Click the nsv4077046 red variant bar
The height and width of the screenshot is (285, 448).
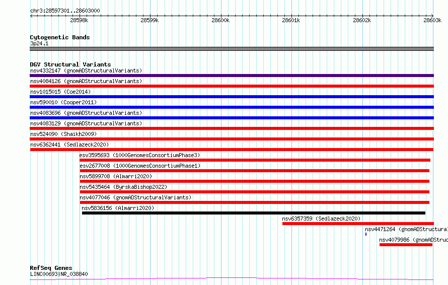(x=255, y=202)
